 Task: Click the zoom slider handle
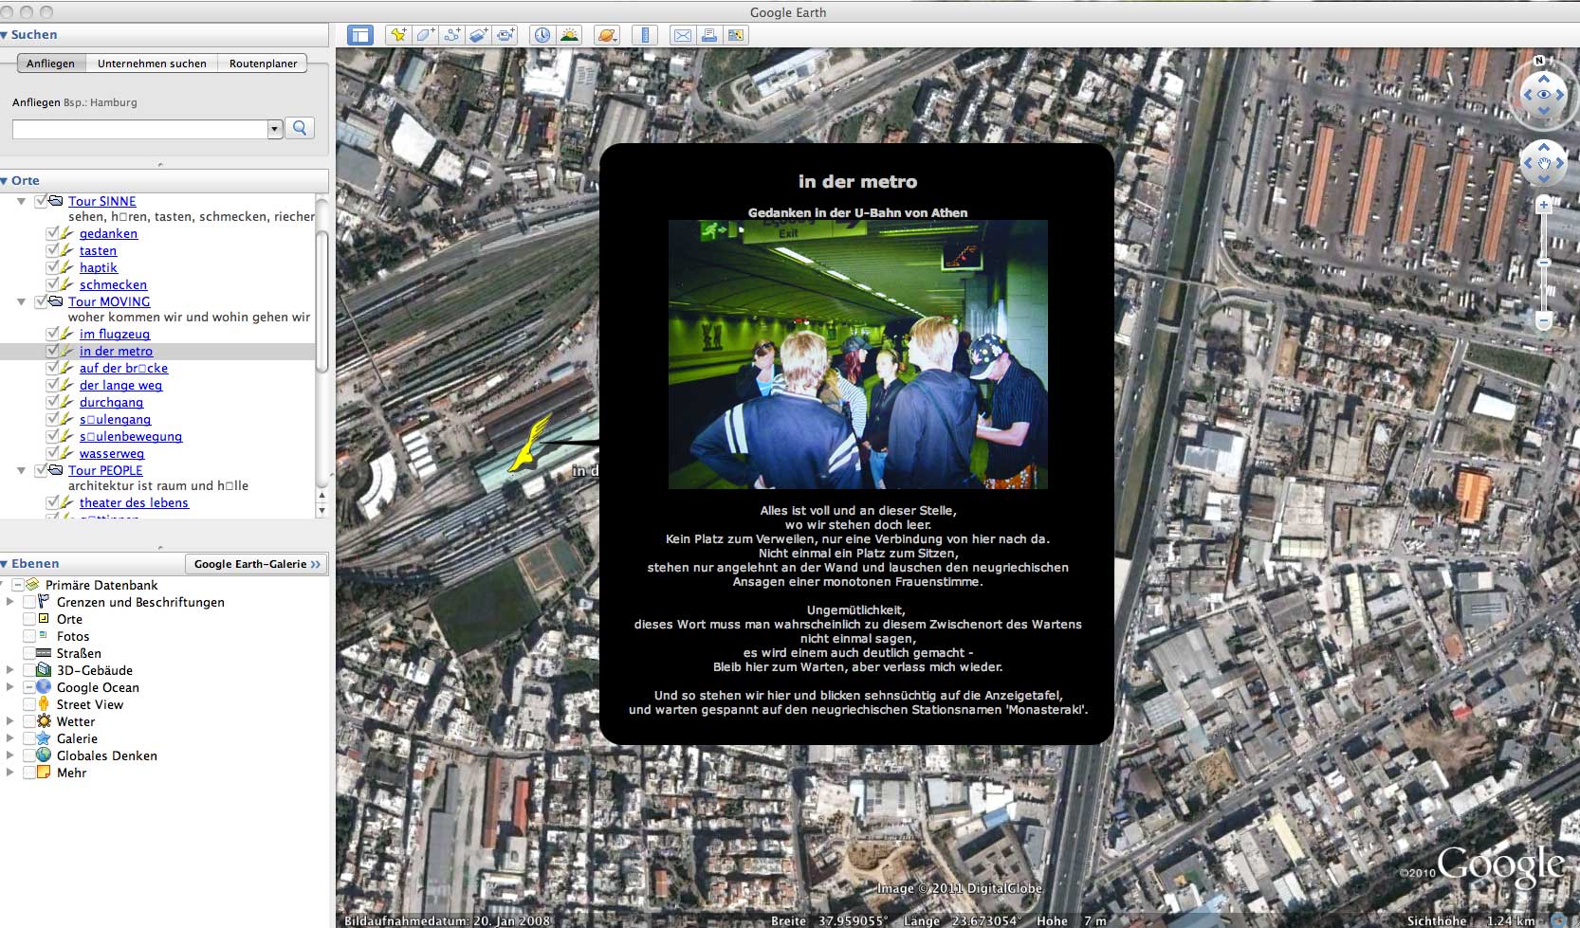pos(1544,263)
